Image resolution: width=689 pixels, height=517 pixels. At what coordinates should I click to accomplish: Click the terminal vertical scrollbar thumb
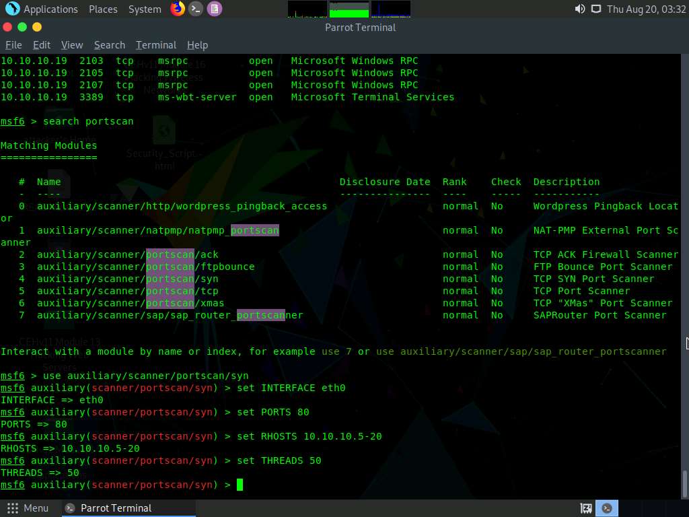pyautogui.click(x=684, y=483)
